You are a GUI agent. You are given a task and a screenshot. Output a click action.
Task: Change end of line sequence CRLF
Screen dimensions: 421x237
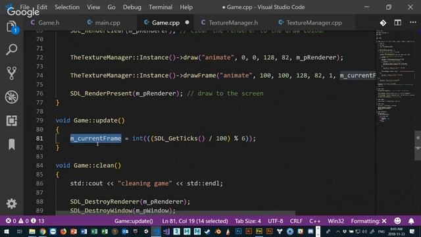[x=296, y=221]
